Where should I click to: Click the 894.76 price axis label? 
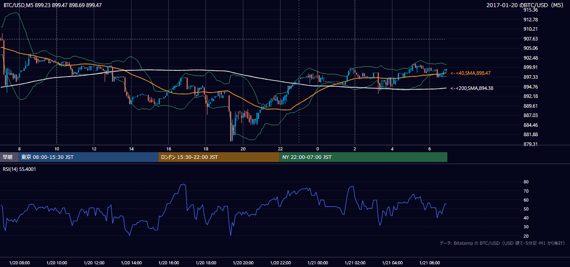tap(530, 87)
